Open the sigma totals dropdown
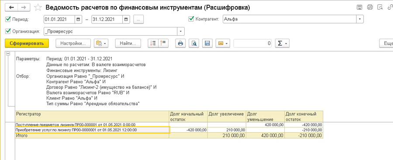This screenshot has height=160, width=393. coord(283,43)
